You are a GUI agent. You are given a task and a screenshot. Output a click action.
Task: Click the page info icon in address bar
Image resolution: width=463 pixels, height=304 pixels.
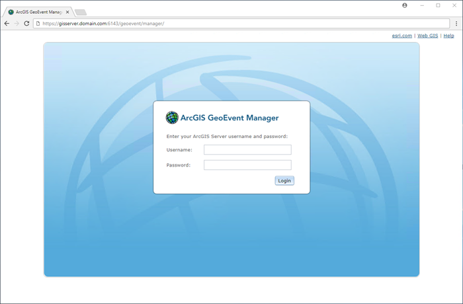(38, 23)
